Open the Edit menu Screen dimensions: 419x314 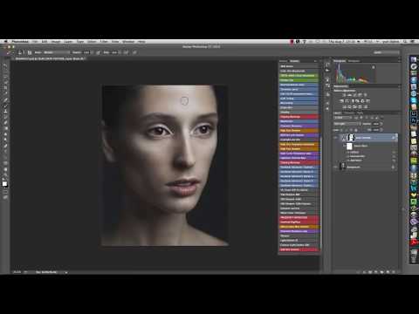coord(45,42)
